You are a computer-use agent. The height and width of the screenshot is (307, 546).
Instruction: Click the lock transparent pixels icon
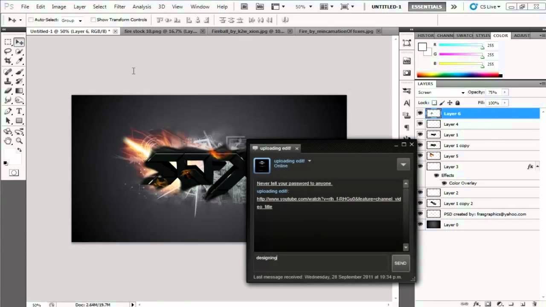coord(434,103)
